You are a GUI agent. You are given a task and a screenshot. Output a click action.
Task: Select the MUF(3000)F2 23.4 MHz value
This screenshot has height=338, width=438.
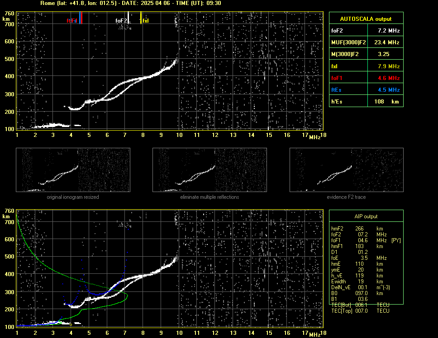(x=386, y=42)
